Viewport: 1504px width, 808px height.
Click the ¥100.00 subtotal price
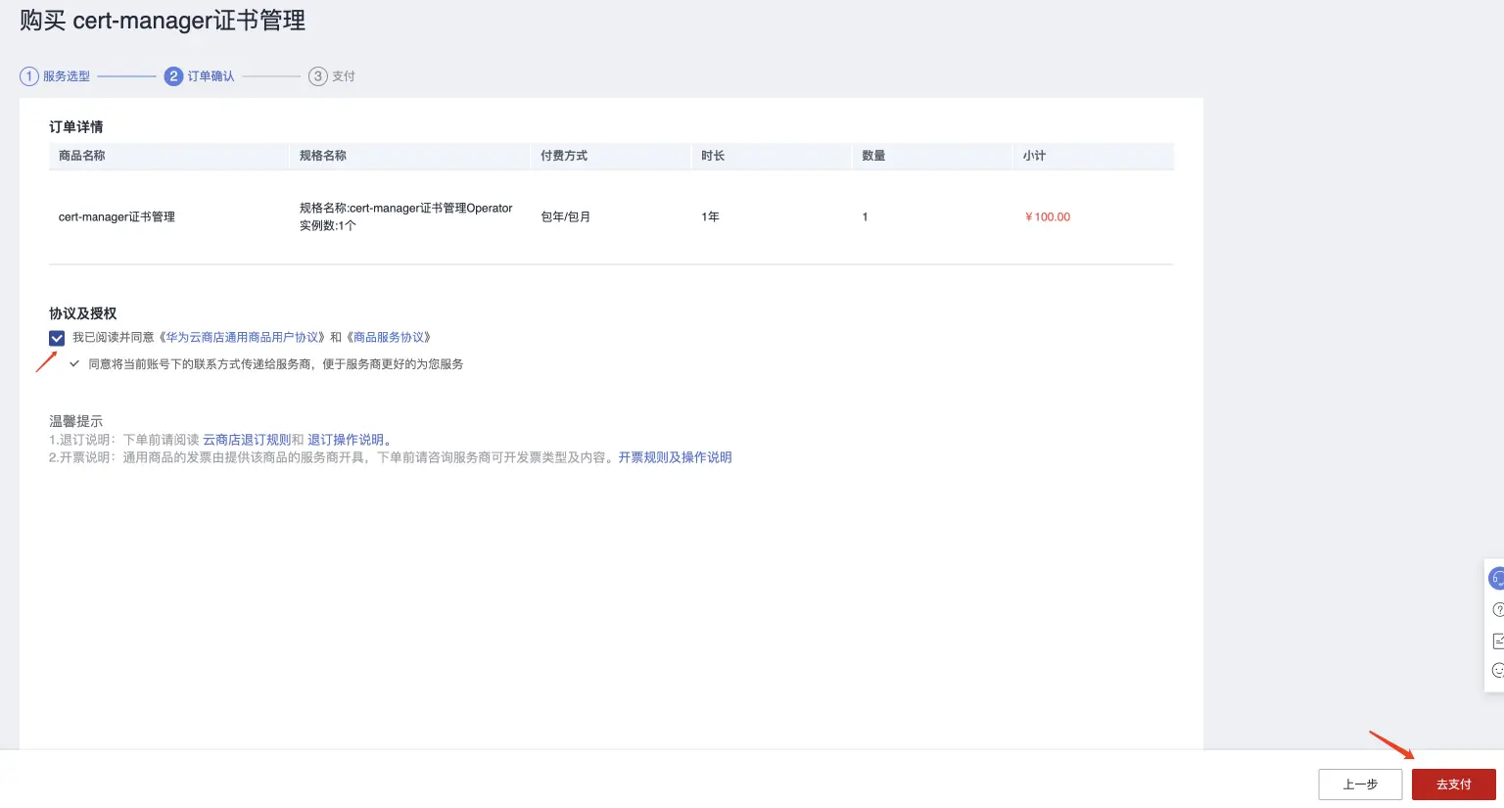click(x=1048, y=217)
